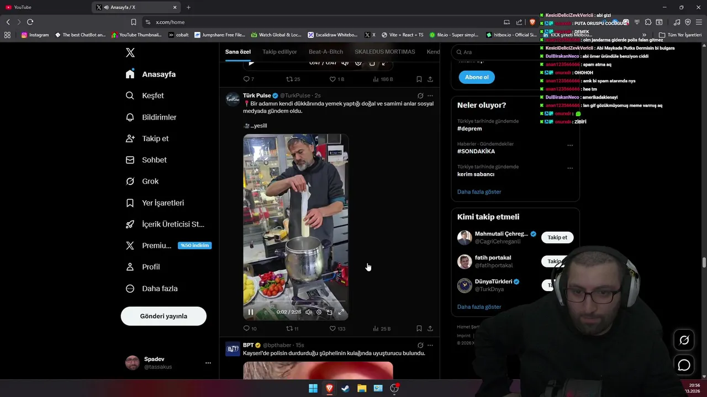Screen dimensions: 707x397
Task: Open view stats showing 25 B on Türk Pulse post
Action: pos(381,329)
